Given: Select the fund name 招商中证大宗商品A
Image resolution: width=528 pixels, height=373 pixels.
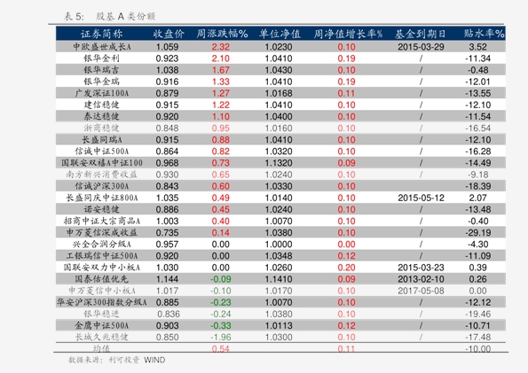Looking at the screenshot, I should 102,221.
